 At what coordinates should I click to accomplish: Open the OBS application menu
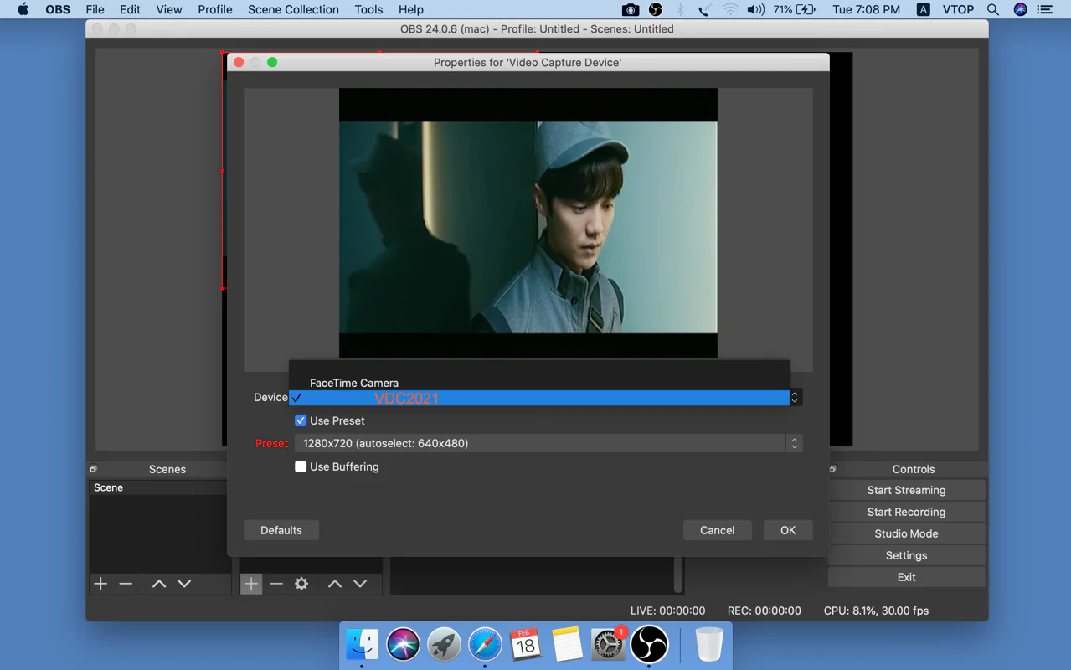(58, 9)
